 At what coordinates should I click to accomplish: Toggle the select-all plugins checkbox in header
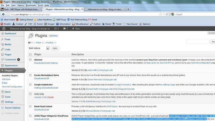pyautogui.click(x=30, y=54)
